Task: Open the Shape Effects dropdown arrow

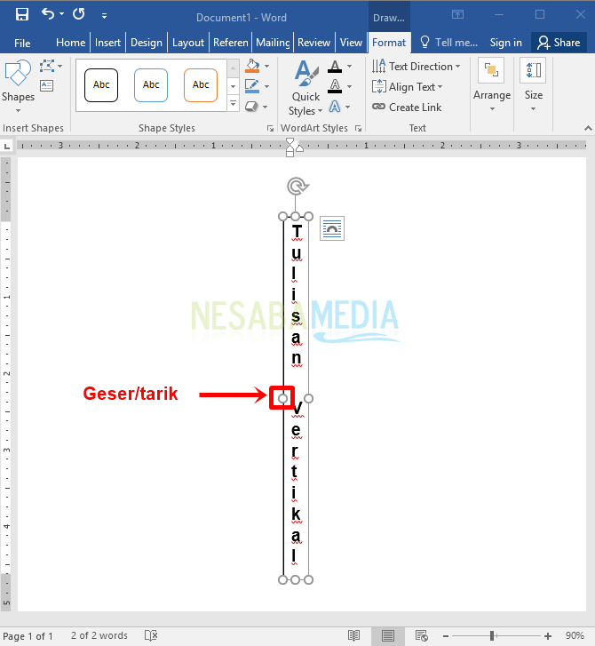Action: click(x=266, y=108)
